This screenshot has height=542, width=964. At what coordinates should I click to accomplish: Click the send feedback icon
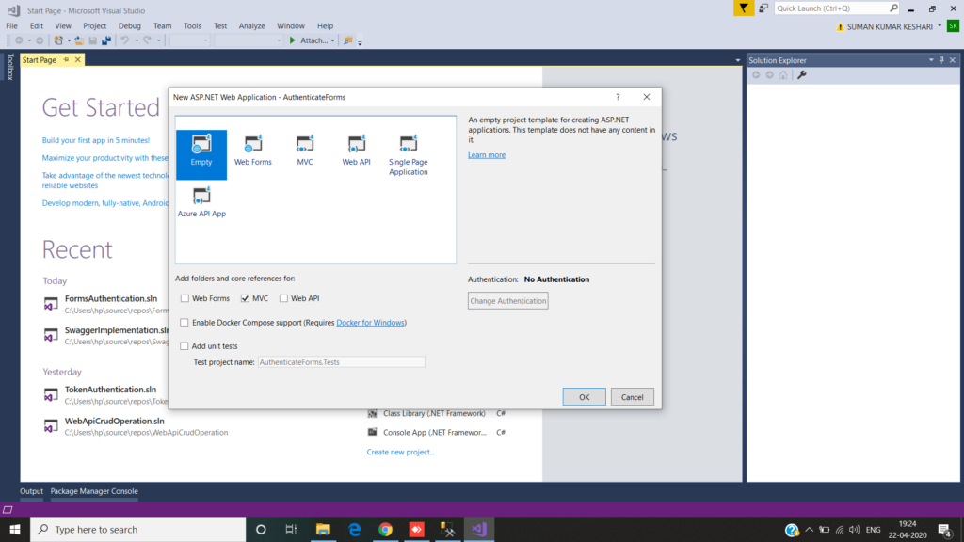(x=763, y=8)
